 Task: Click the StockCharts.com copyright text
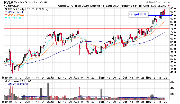[158, 2]
